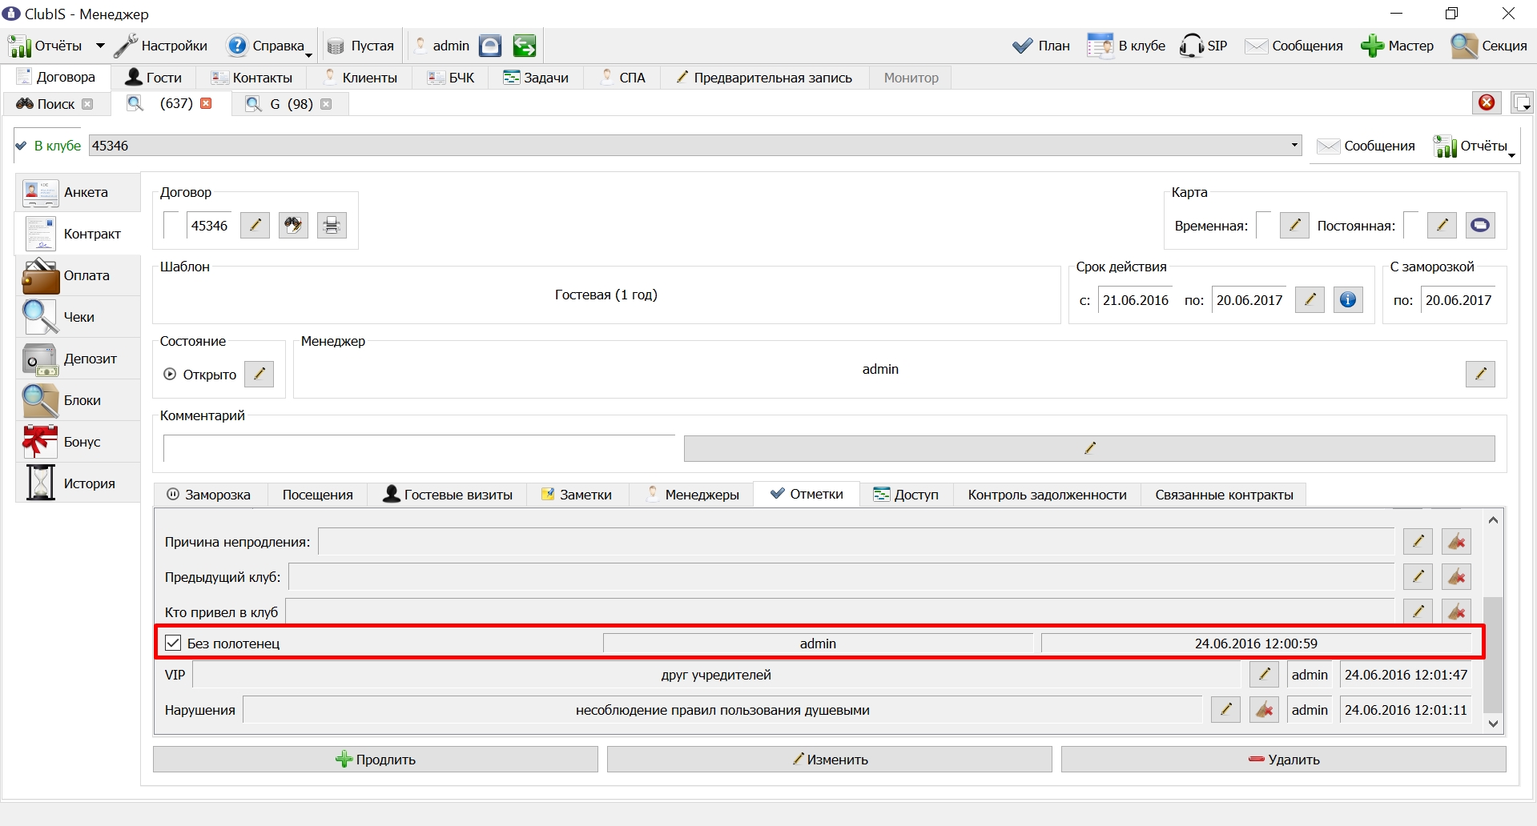Click the permanent card oval icon
1537x826 pixels.
[x=1480, y=226]
